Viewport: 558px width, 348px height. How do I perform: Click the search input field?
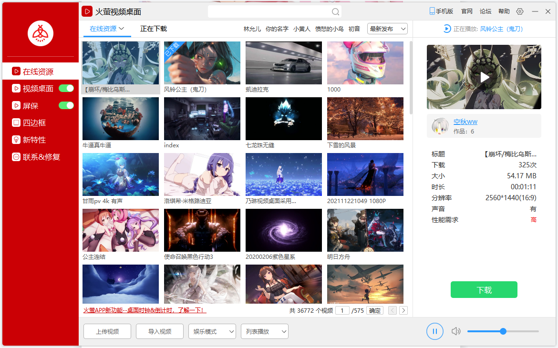point(269,12)
